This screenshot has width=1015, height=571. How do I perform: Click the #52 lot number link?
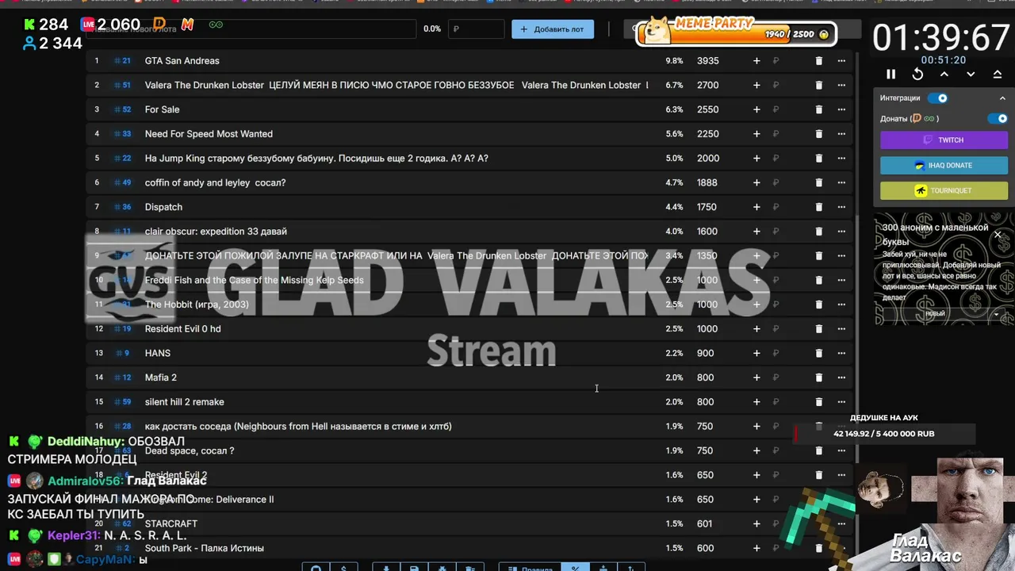[122, 109]
